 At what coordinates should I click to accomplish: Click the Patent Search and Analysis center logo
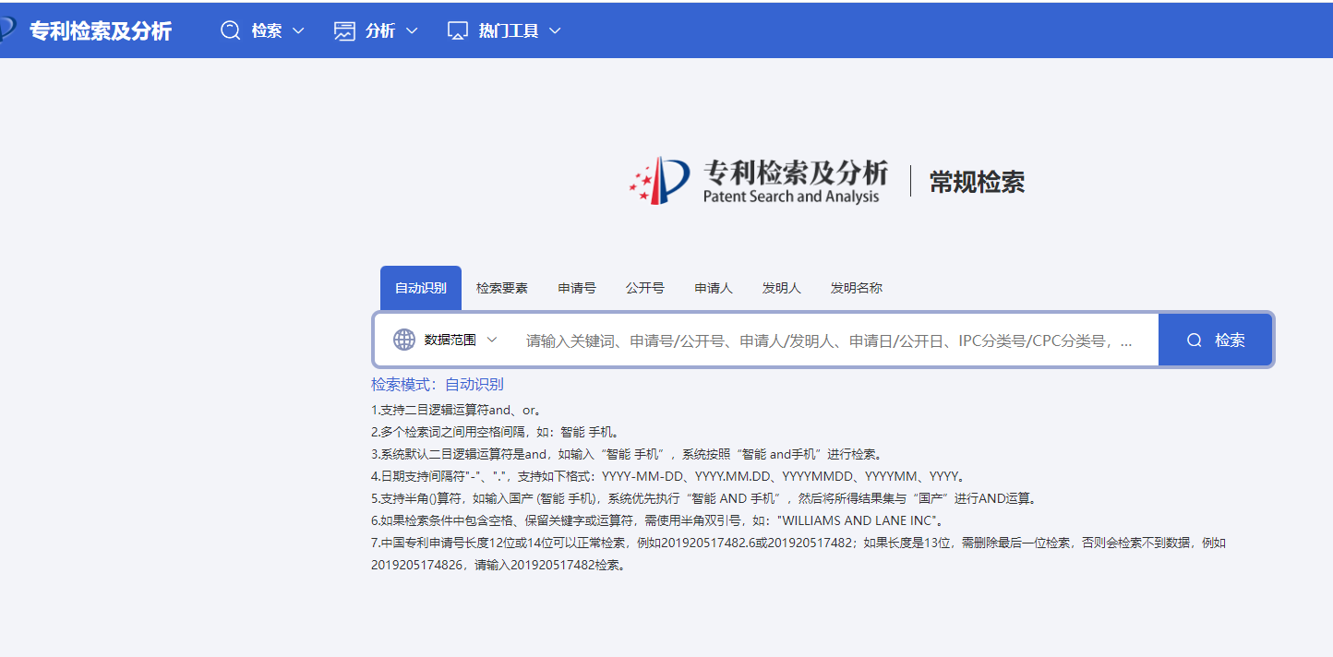pyautogui.click(x=757, y=181)
